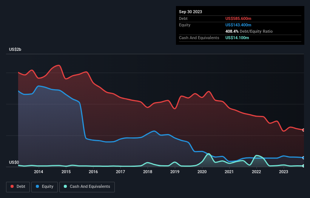310x198 pixels.
Task: Click the 2020 x-axis label
Action: [202, 172]
